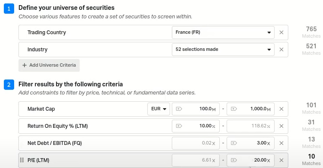The width and height of the screenshot is (323, 168).
Task: Click Add Universe Criteria button
Action: 49,65
